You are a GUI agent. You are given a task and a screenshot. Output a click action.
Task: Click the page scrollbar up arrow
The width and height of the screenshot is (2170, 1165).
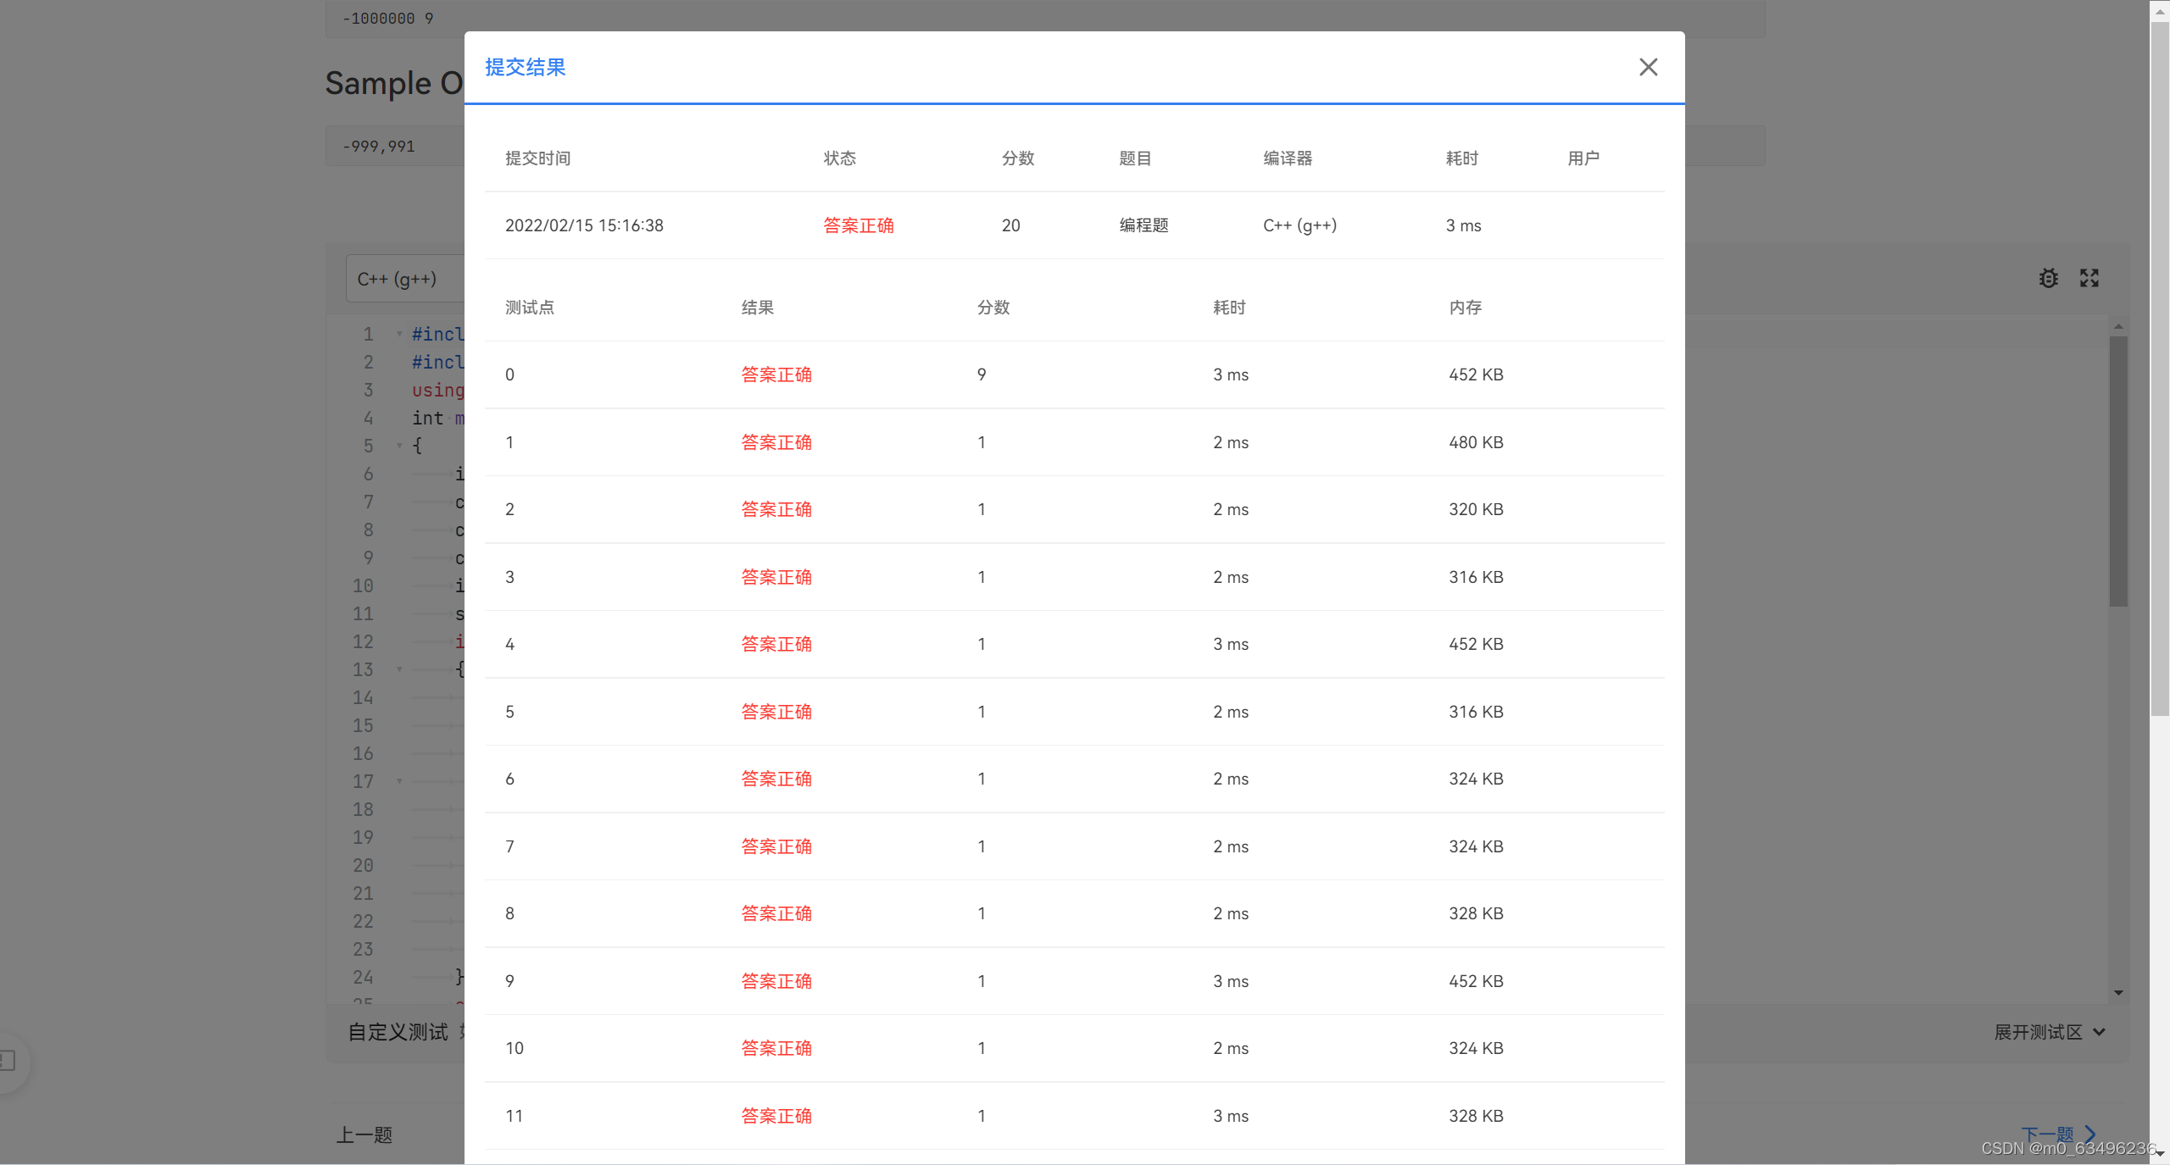[2159, 12]
